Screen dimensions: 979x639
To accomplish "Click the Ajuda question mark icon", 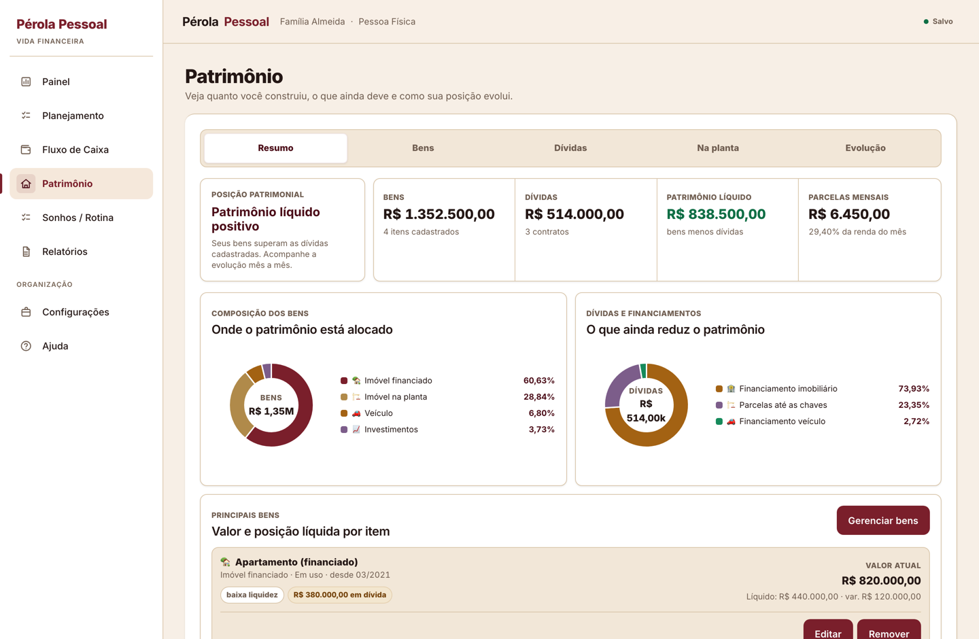I will pos(26,346).
